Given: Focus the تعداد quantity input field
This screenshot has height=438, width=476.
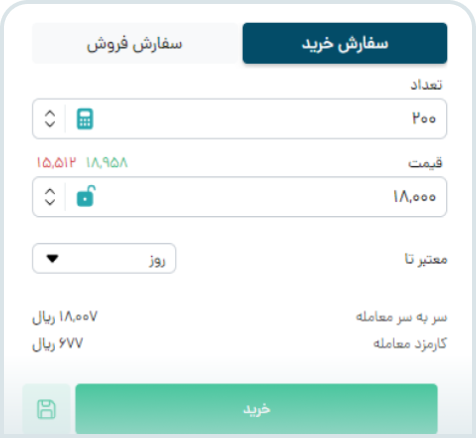Looking at the screenshot, I should tap(239, 118).
